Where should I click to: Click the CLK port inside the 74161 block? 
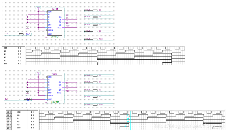pos(50,34)
